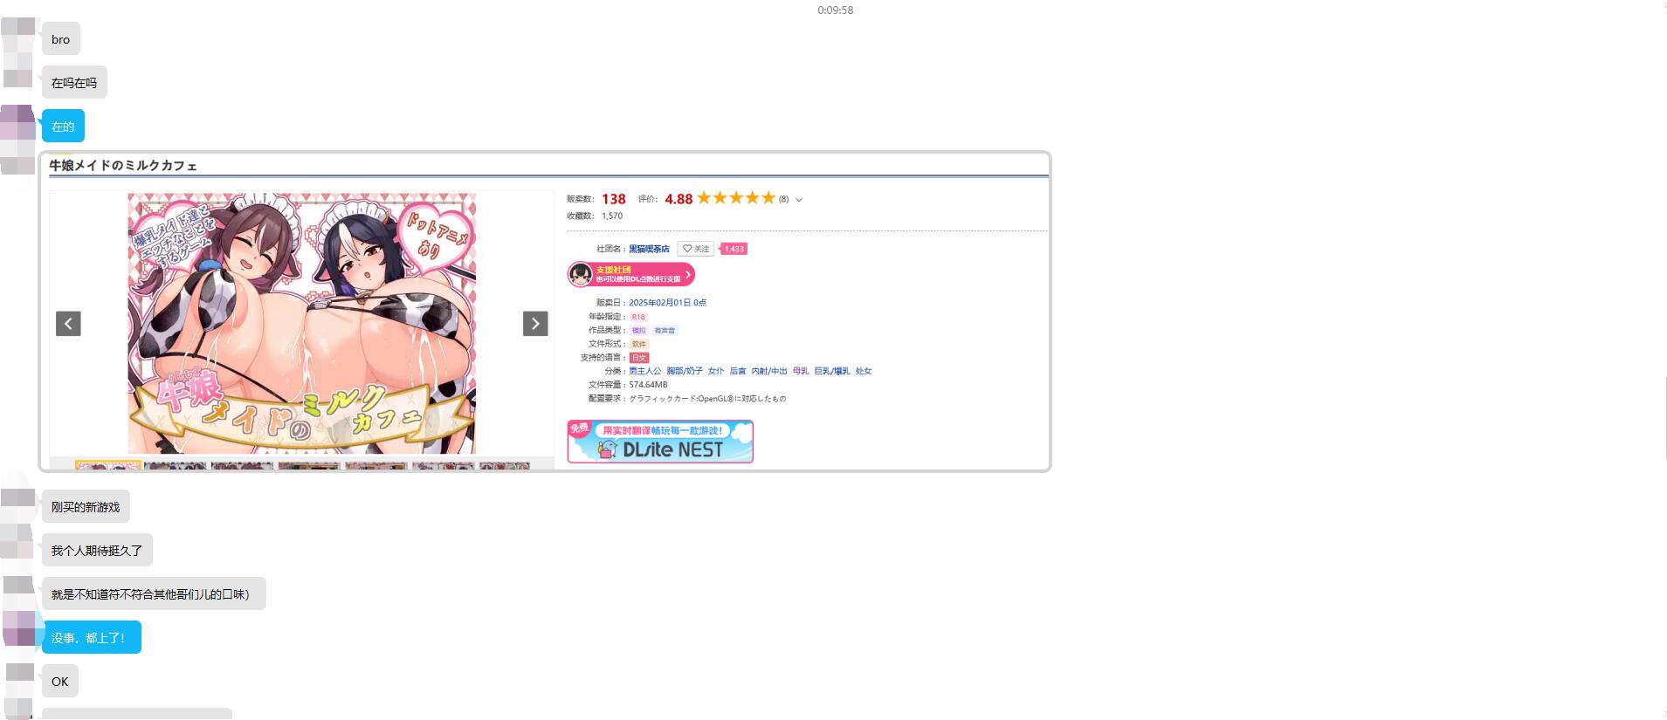
Task: Click the 2025年02月01日 release date link
Action: coord(667,303)
